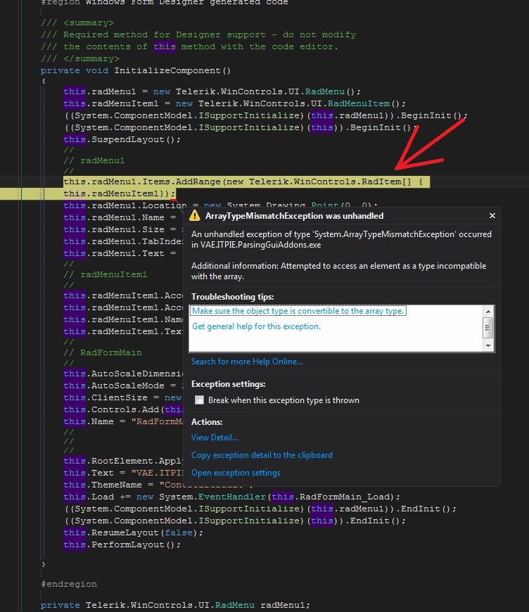The width and height of the screenshot is (529, 612).
Task: Click 'private Telerik.WinControls.UI.RadMenu radMenu1;' declaration
Action: pyautogui.click(x=175, y=605)
